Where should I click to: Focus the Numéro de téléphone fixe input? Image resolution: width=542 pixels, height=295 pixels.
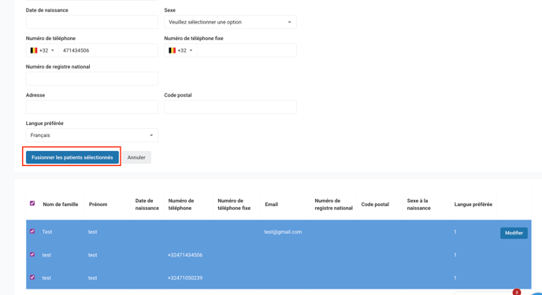coord(246,50)
